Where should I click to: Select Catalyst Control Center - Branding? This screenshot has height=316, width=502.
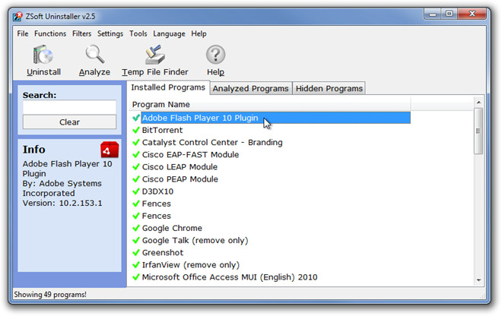[212, 142]
